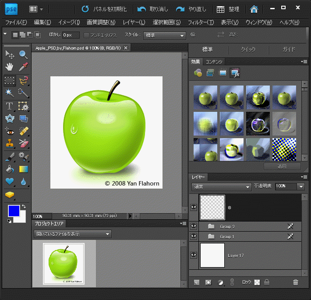
Task: Click the パネルを初期化 button
Action: pos(104,9)
